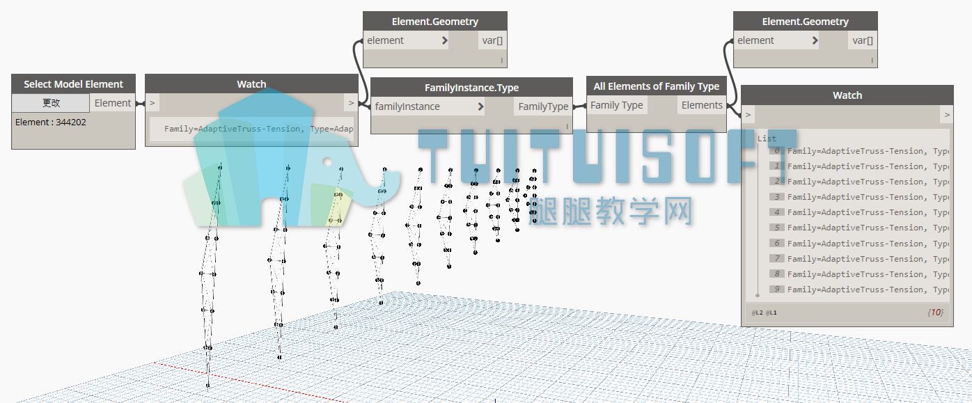Click the {10} item count in Watch footer

coord(935,313)
